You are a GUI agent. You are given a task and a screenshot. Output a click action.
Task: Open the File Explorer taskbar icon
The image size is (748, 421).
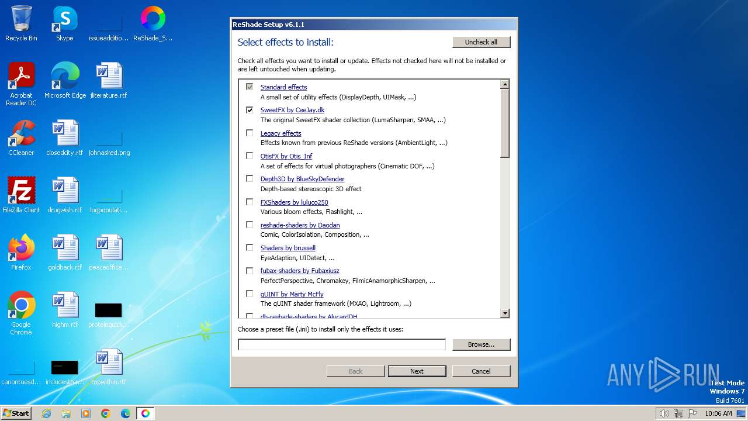point(66,413)
